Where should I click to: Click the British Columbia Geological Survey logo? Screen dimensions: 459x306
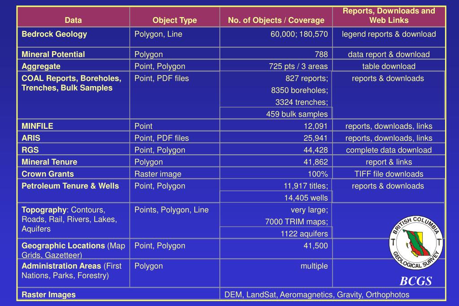pos(415,243)
